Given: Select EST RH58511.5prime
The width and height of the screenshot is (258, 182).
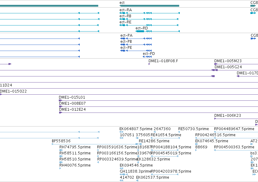Looking at the screenshot, I should (x=75, y=153).
